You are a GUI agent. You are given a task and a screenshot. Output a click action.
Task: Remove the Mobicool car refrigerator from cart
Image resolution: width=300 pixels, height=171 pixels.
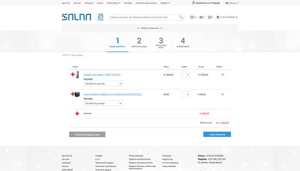click(x=222, y=94)
